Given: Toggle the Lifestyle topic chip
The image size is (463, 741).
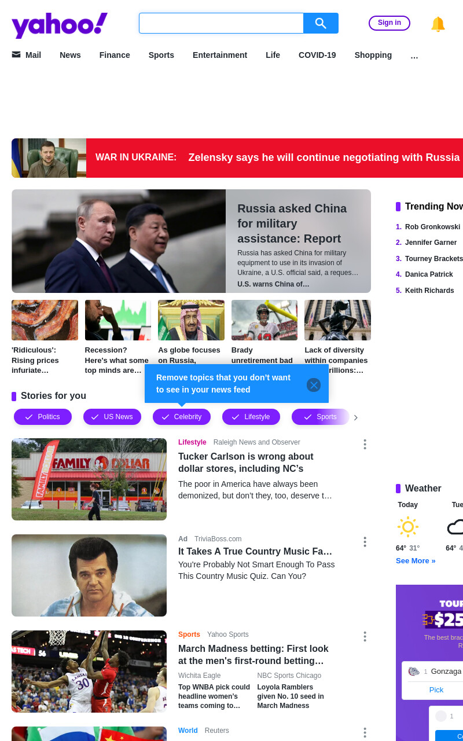Looking at the screenshot, I should click(x=251, y=417).
